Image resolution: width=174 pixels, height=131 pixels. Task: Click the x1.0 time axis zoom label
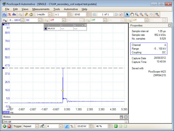[6, 112]
